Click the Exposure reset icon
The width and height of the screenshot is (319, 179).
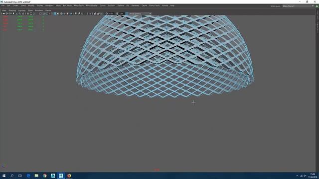click(x=107, y=13)
